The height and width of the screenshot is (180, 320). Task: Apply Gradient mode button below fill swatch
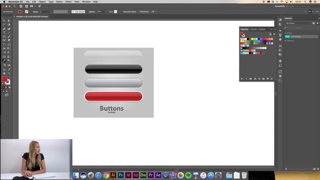coord(6,87)
